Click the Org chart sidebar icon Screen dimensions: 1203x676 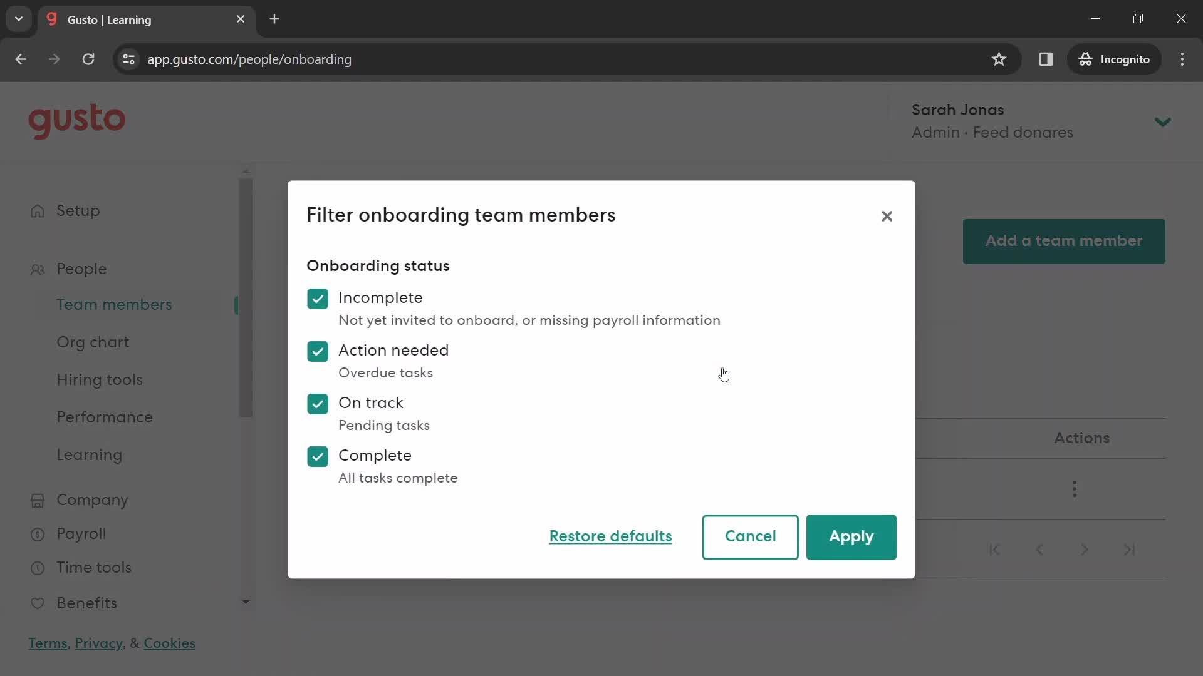click(x=93, y=342)
